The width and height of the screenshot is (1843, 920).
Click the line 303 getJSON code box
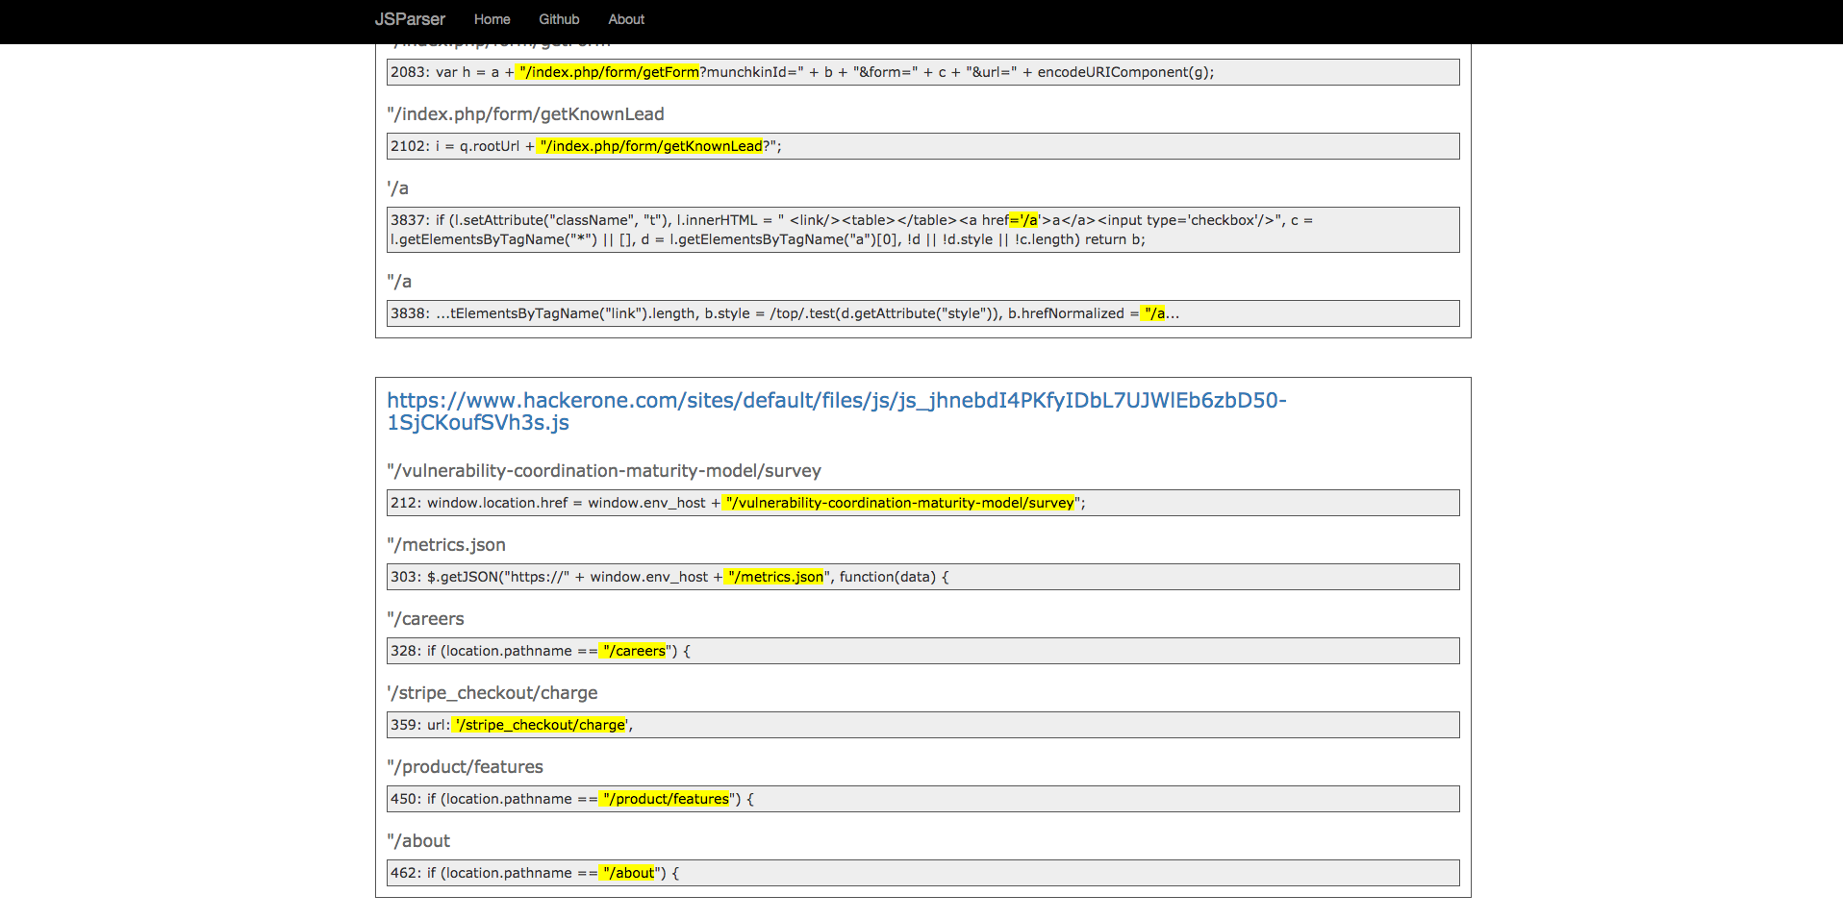point(922,577)
